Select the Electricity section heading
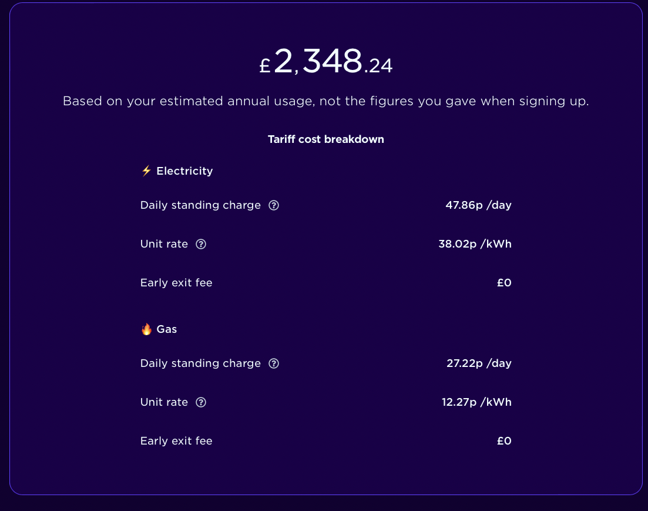Screen dimensions: 648x511 (x=184, y=171)
